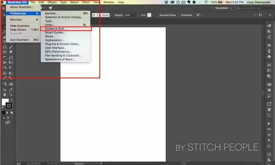Open the Character panel icon
The width and height of the screenshot is (275, 165).
point(269,135)
